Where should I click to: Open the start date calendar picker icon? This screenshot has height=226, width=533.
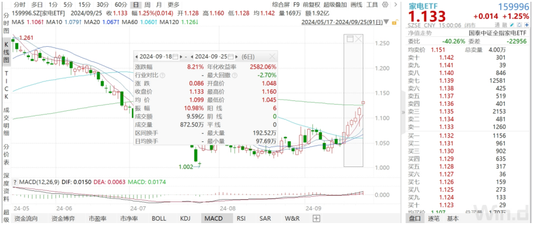coord(175,56)
